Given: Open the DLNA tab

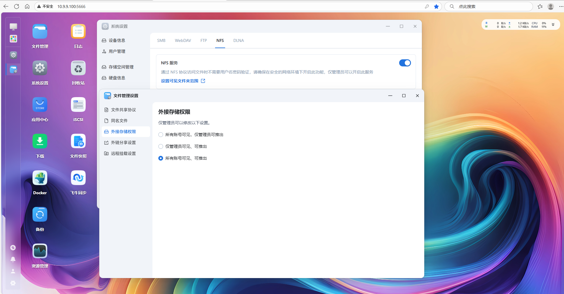Looking at the screenshot, I should pos(239,40).
